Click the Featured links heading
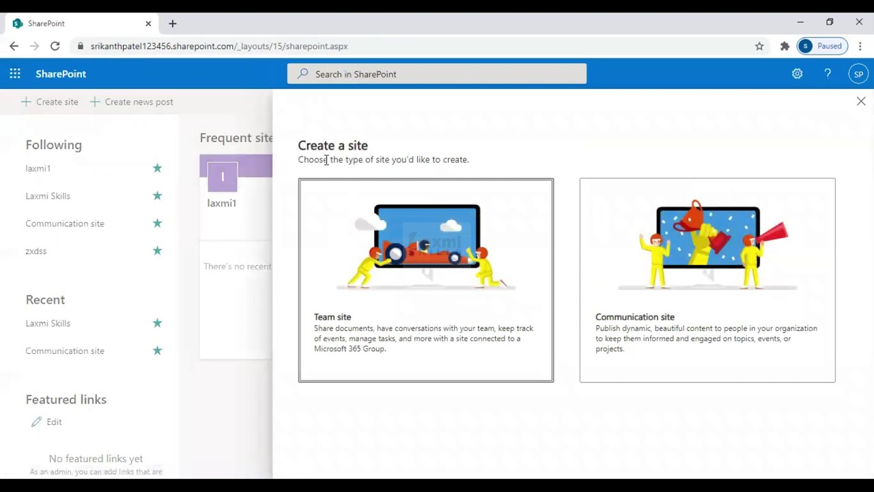874x492 pixels. (x=66, y=399)
